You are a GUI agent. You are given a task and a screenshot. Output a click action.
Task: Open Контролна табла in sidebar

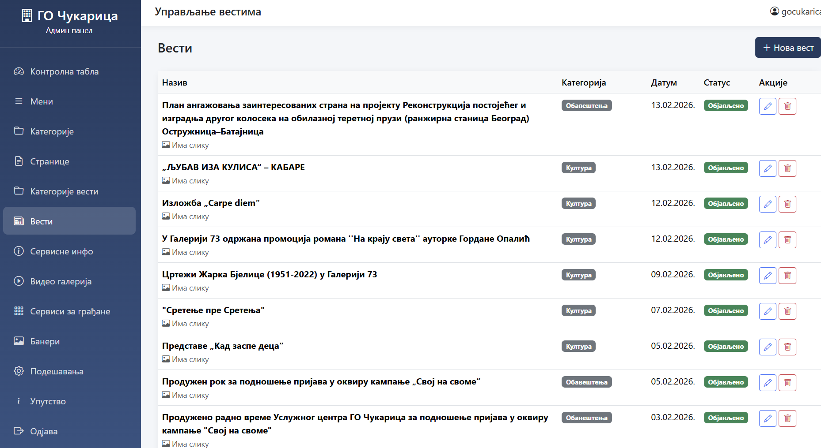[64, 71]
